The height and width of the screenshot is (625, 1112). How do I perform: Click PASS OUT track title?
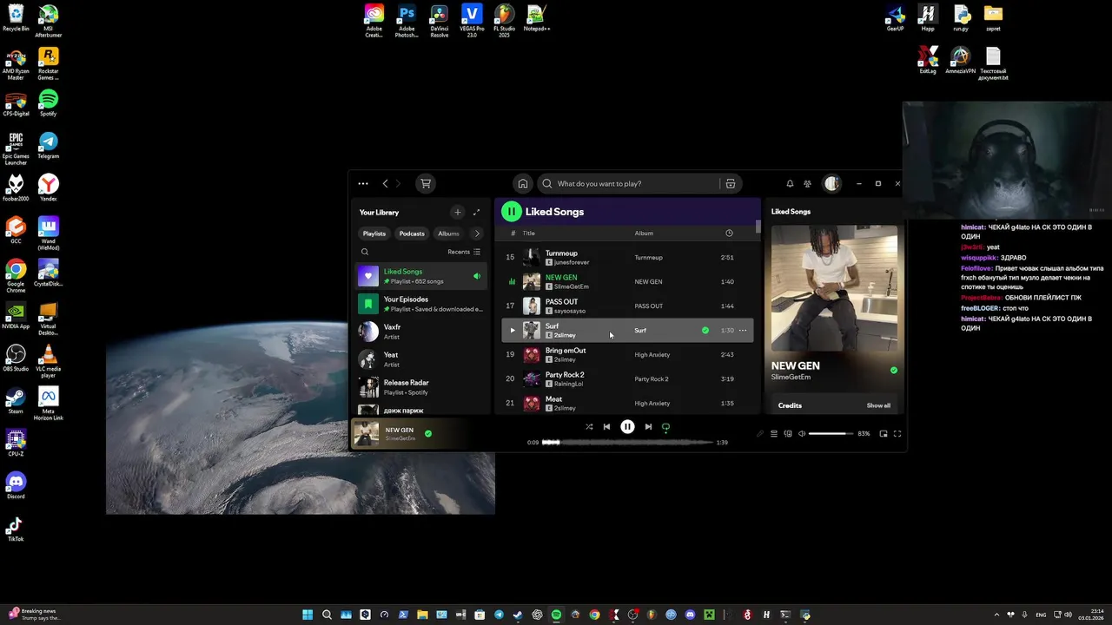click(561, 302)
